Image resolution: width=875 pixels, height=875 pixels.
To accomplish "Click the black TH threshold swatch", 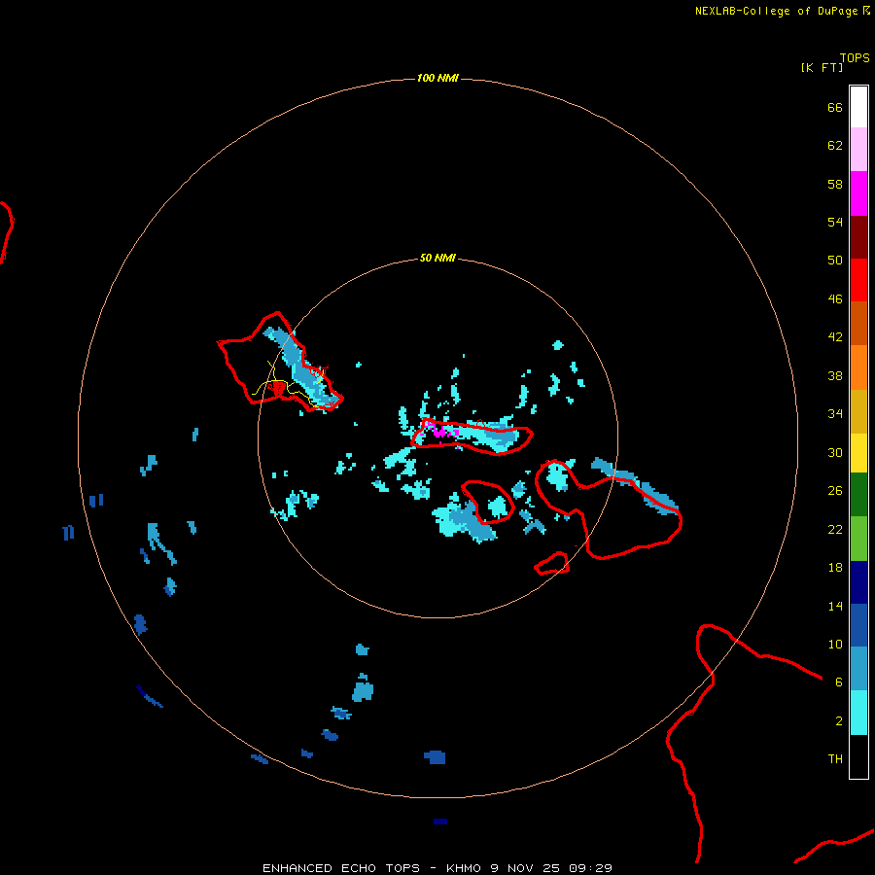I will coord(858,756).
